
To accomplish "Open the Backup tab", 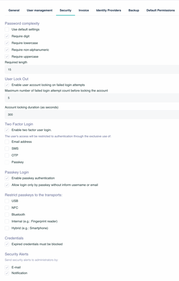I will [x=134, y=10].
